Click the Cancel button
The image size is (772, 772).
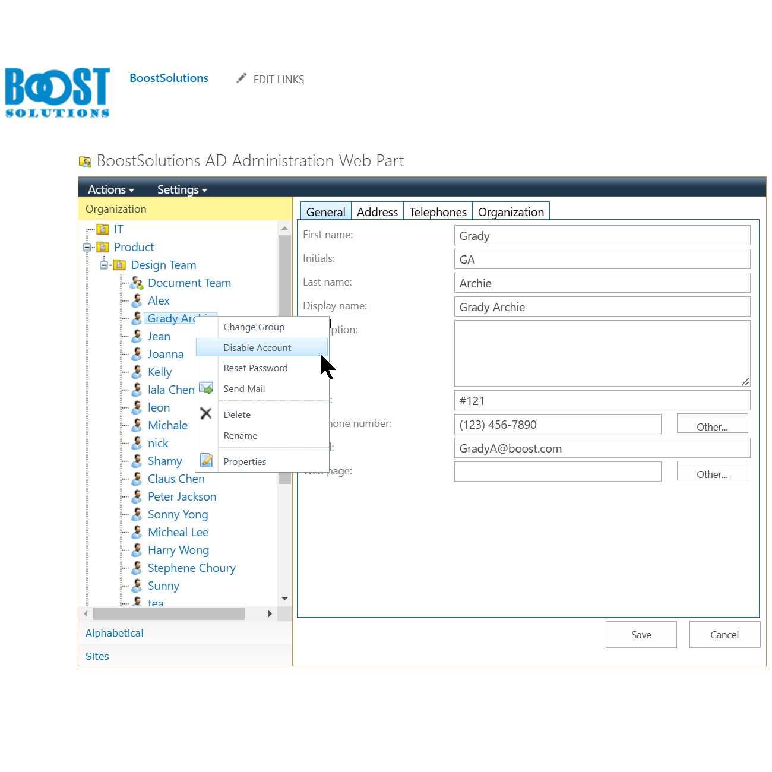725,635
